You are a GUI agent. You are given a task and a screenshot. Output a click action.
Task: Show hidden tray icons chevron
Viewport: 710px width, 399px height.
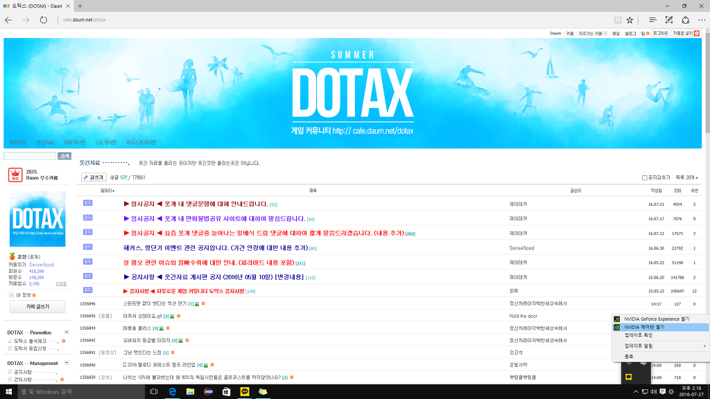636,392
